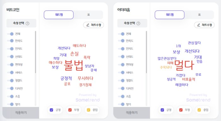Uncheck the blue 긍정 checkbox under 비트코인 word cloud
The width and height of the screenshot is (221, 121).
pos(51,110)
